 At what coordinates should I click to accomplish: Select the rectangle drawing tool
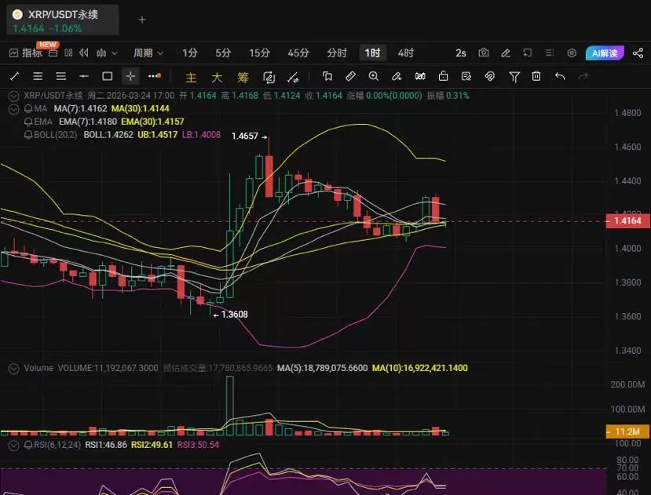pyautogui.click(x=107, y=76)
